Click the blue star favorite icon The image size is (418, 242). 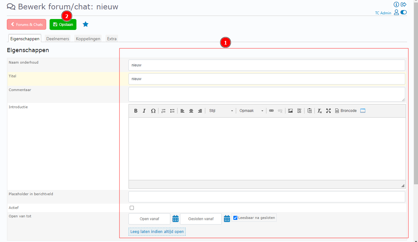[85, 24]
